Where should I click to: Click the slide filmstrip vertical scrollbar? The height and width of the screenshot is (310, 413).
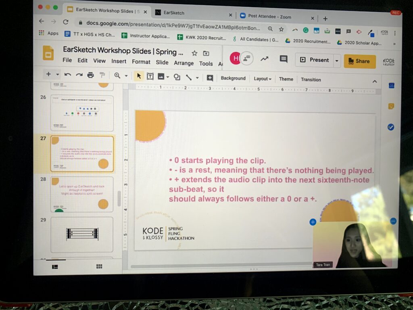[x=119, y=199]
